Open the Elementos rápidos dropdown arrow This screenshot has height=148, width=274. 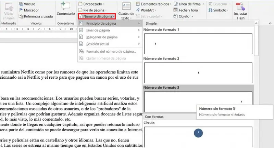171,4
